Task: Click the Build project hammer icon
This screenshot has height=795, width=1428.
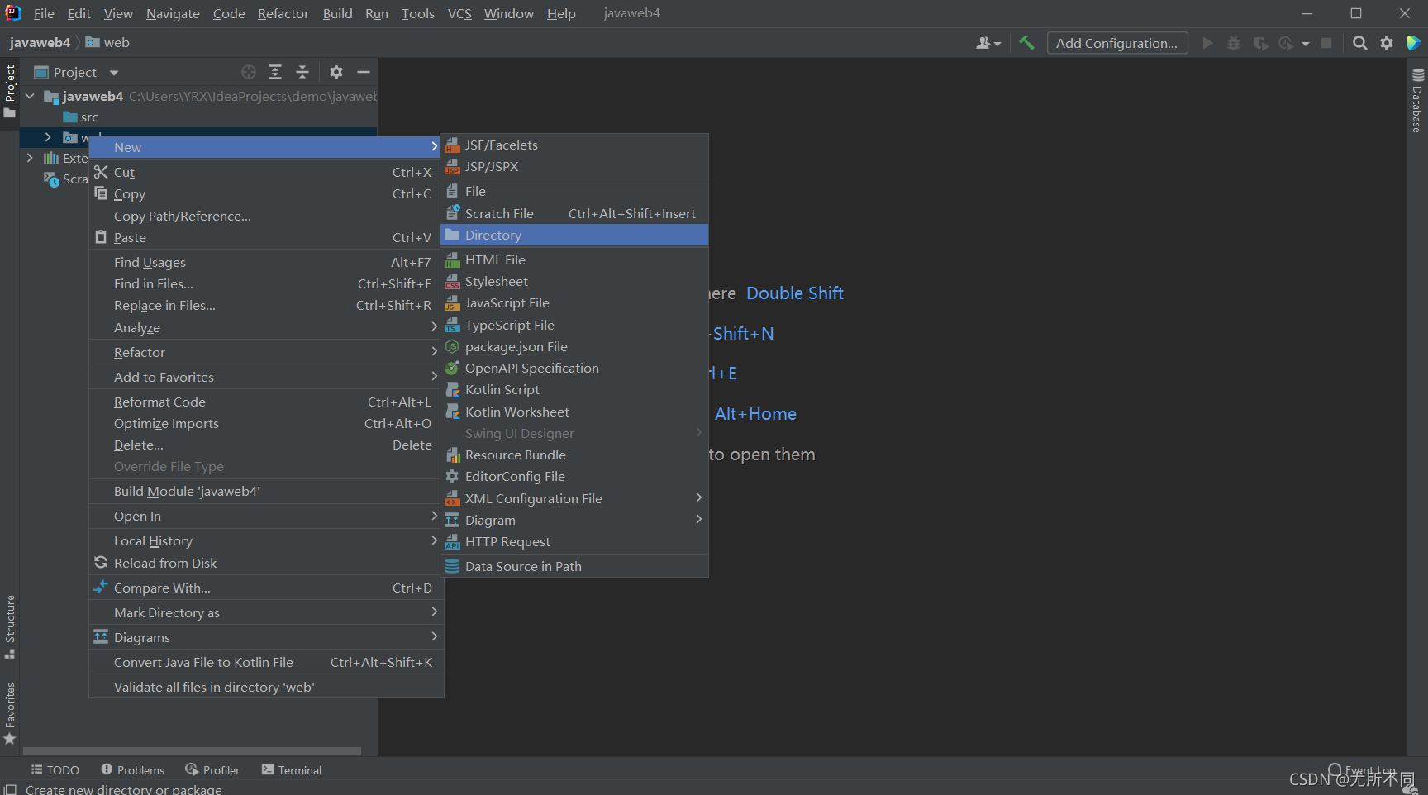Action: click(1026, 43)
